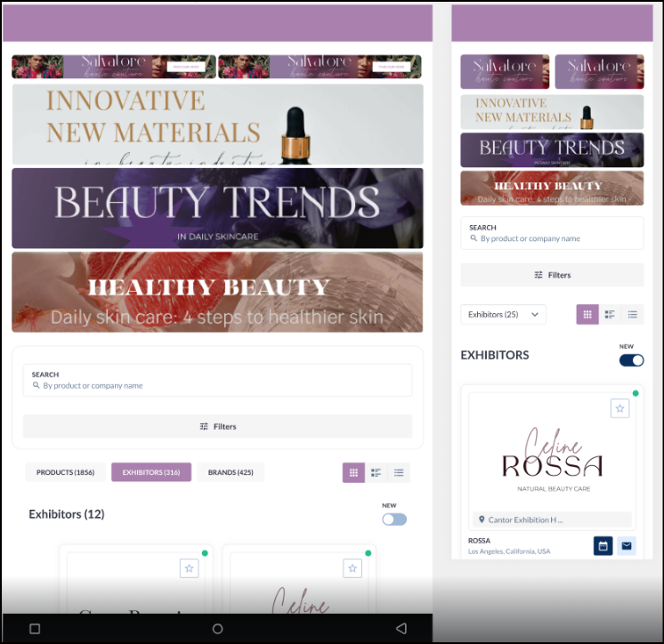The height and width of the screenshot is (644, 664).
Task: Tap Android back navigation button
Action: point(401,628)
